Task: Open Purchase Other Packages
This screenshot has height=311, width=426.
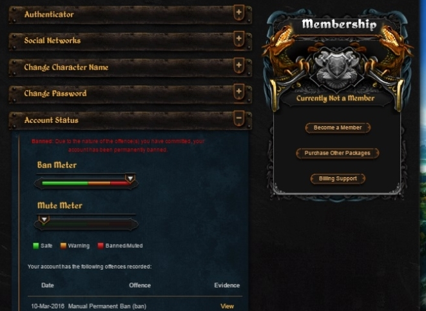Action: coord(338,153)
